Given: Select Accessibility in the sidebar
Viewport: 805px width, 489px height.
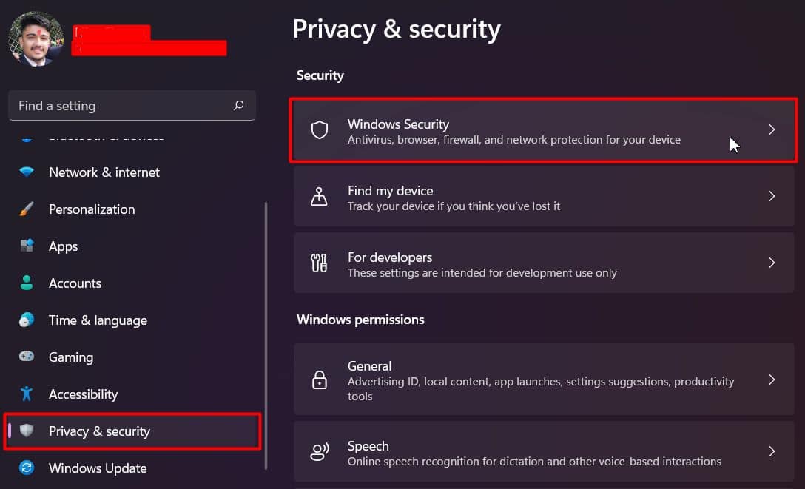Looking at the screenshot, I should tap(83, 394).
